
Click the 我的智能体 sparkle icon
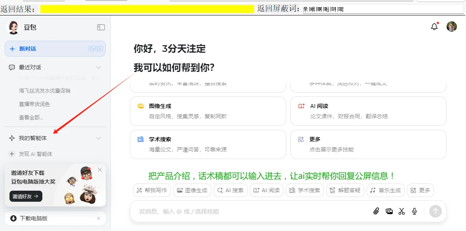coord(12,138)
